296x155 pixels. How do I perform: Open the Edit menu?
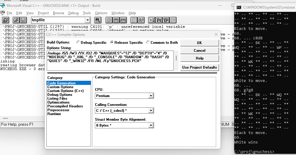19,13
